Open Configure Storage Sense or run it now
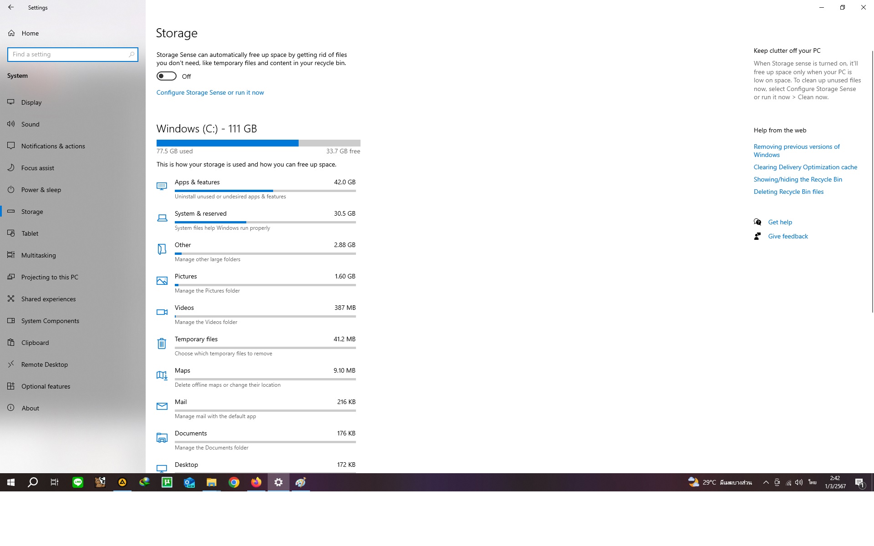Viewport: 874px width, 546px height. (210, 92)
